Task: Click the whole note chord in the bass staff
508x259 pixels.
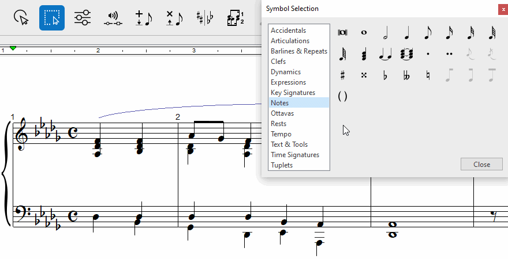Action: click(x=392, y=229)
